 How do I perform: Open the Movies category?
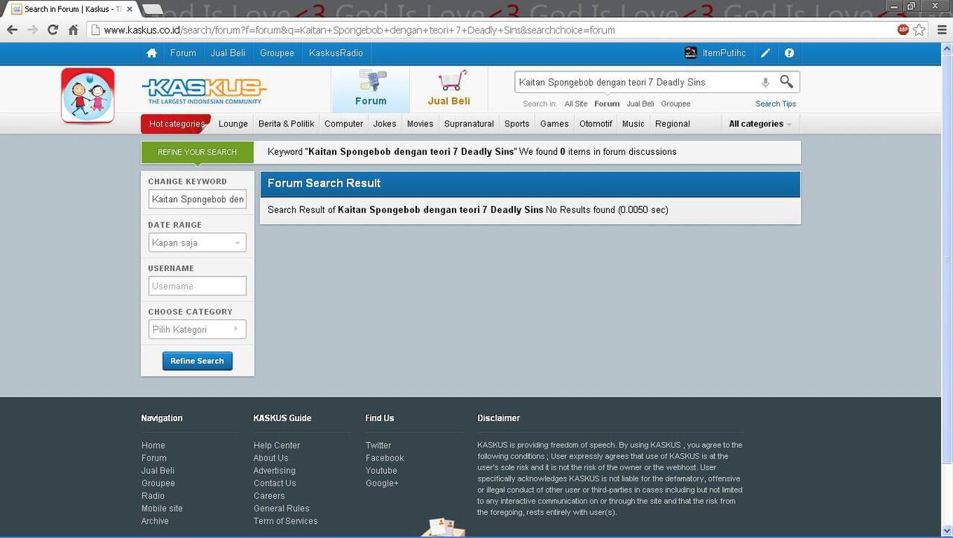[420, 124]
